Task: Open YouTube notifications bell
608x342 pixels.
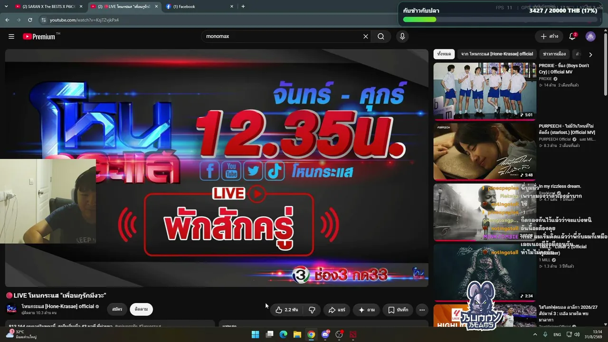Action: pyautogui.click(x=572, y=37)
